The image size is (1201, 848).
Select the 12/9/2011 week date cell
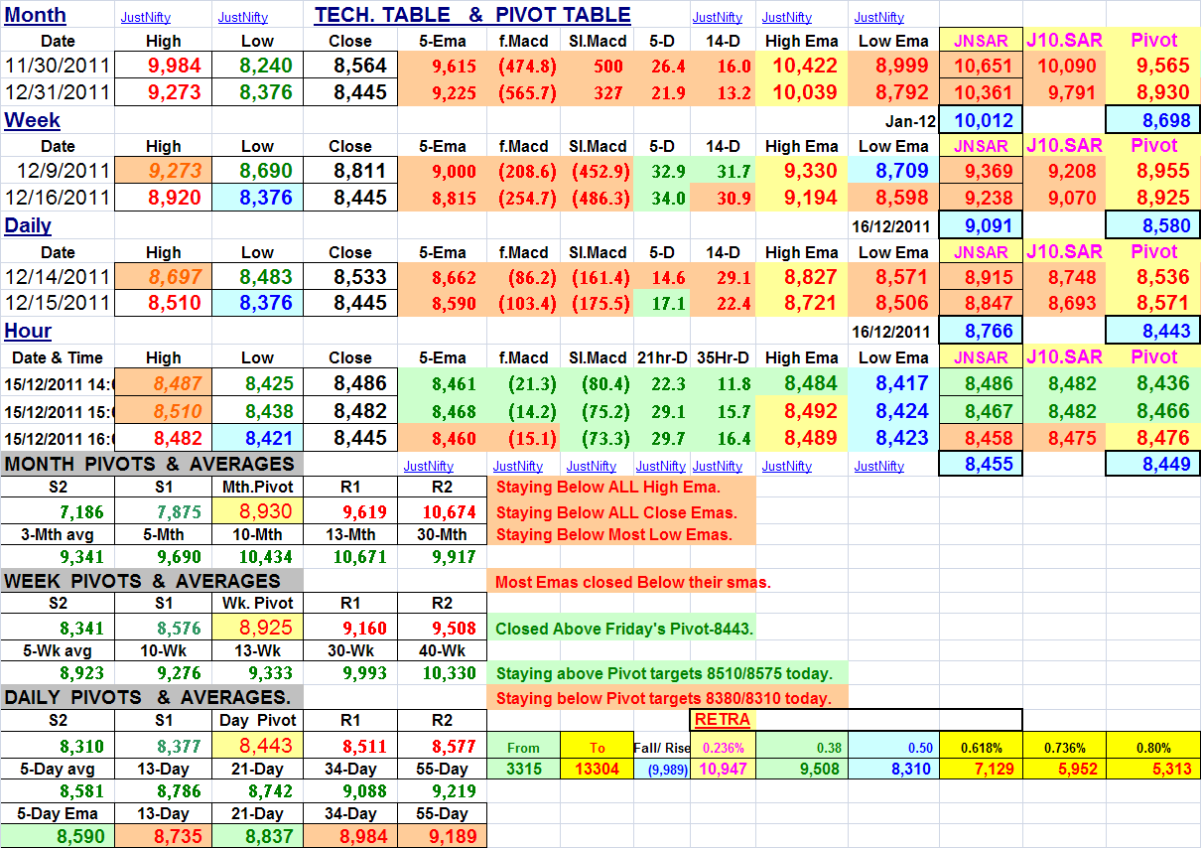[x=59, y=171]
